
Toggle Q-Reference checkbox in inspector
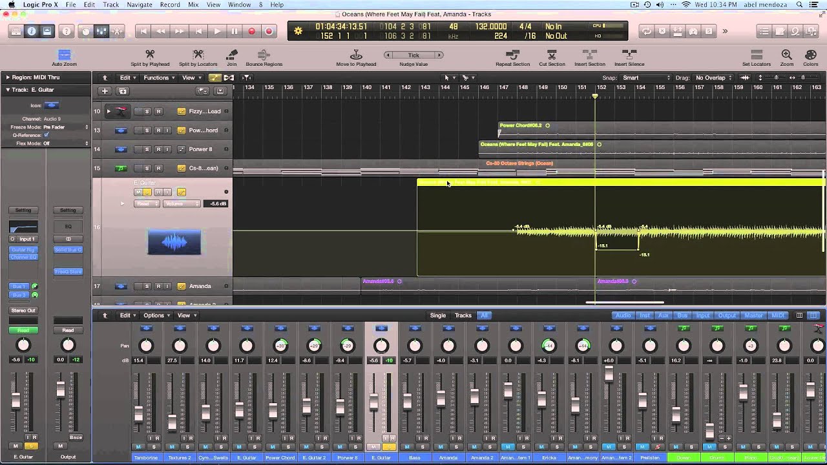coord(46,136)
